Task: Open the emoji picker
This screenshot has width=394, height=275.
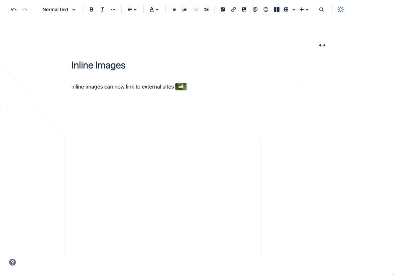Action: [266, 9]
